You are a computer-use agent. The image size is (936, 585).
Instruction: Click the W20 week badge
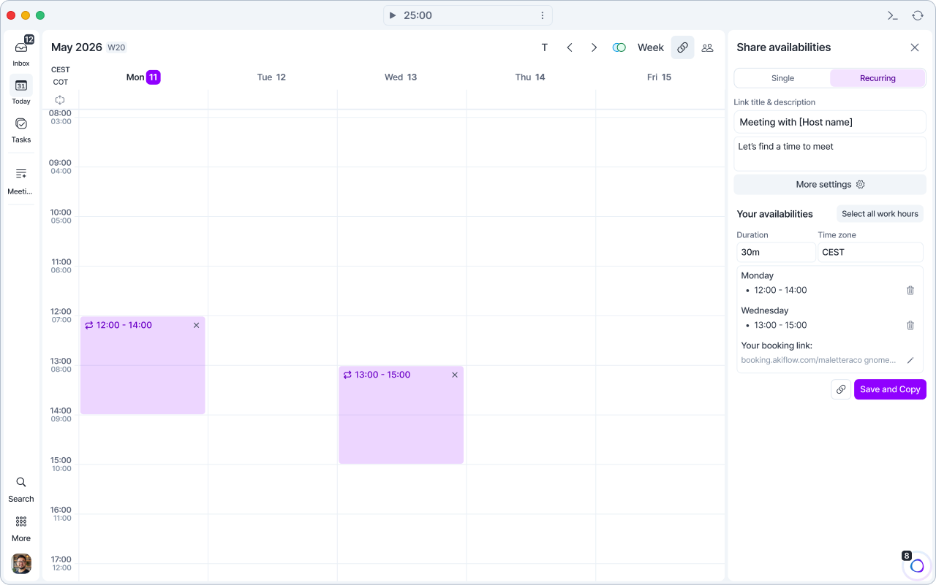pos(116,47)
